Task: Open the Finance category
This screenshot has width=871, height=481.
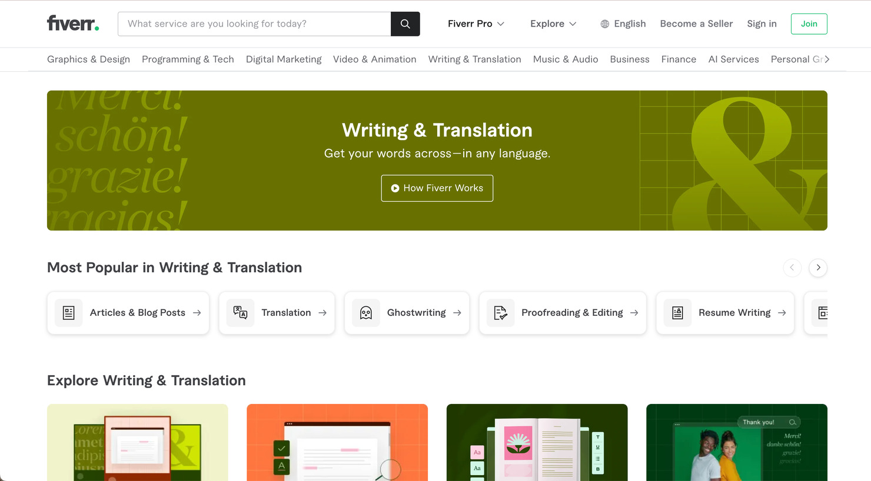Action: [x=679, y=59]
